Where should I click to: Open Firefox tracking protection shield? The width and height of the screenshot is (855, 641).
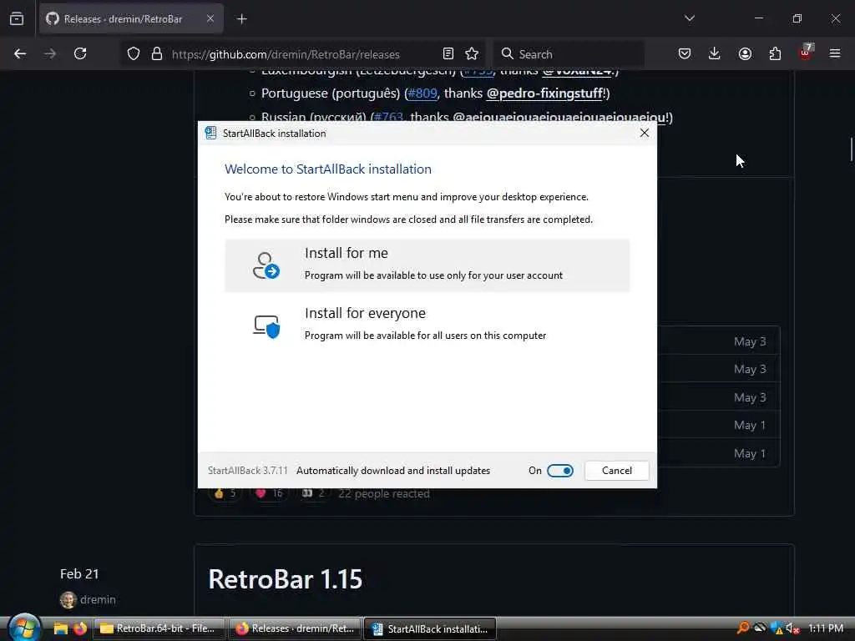pos(134,53)
